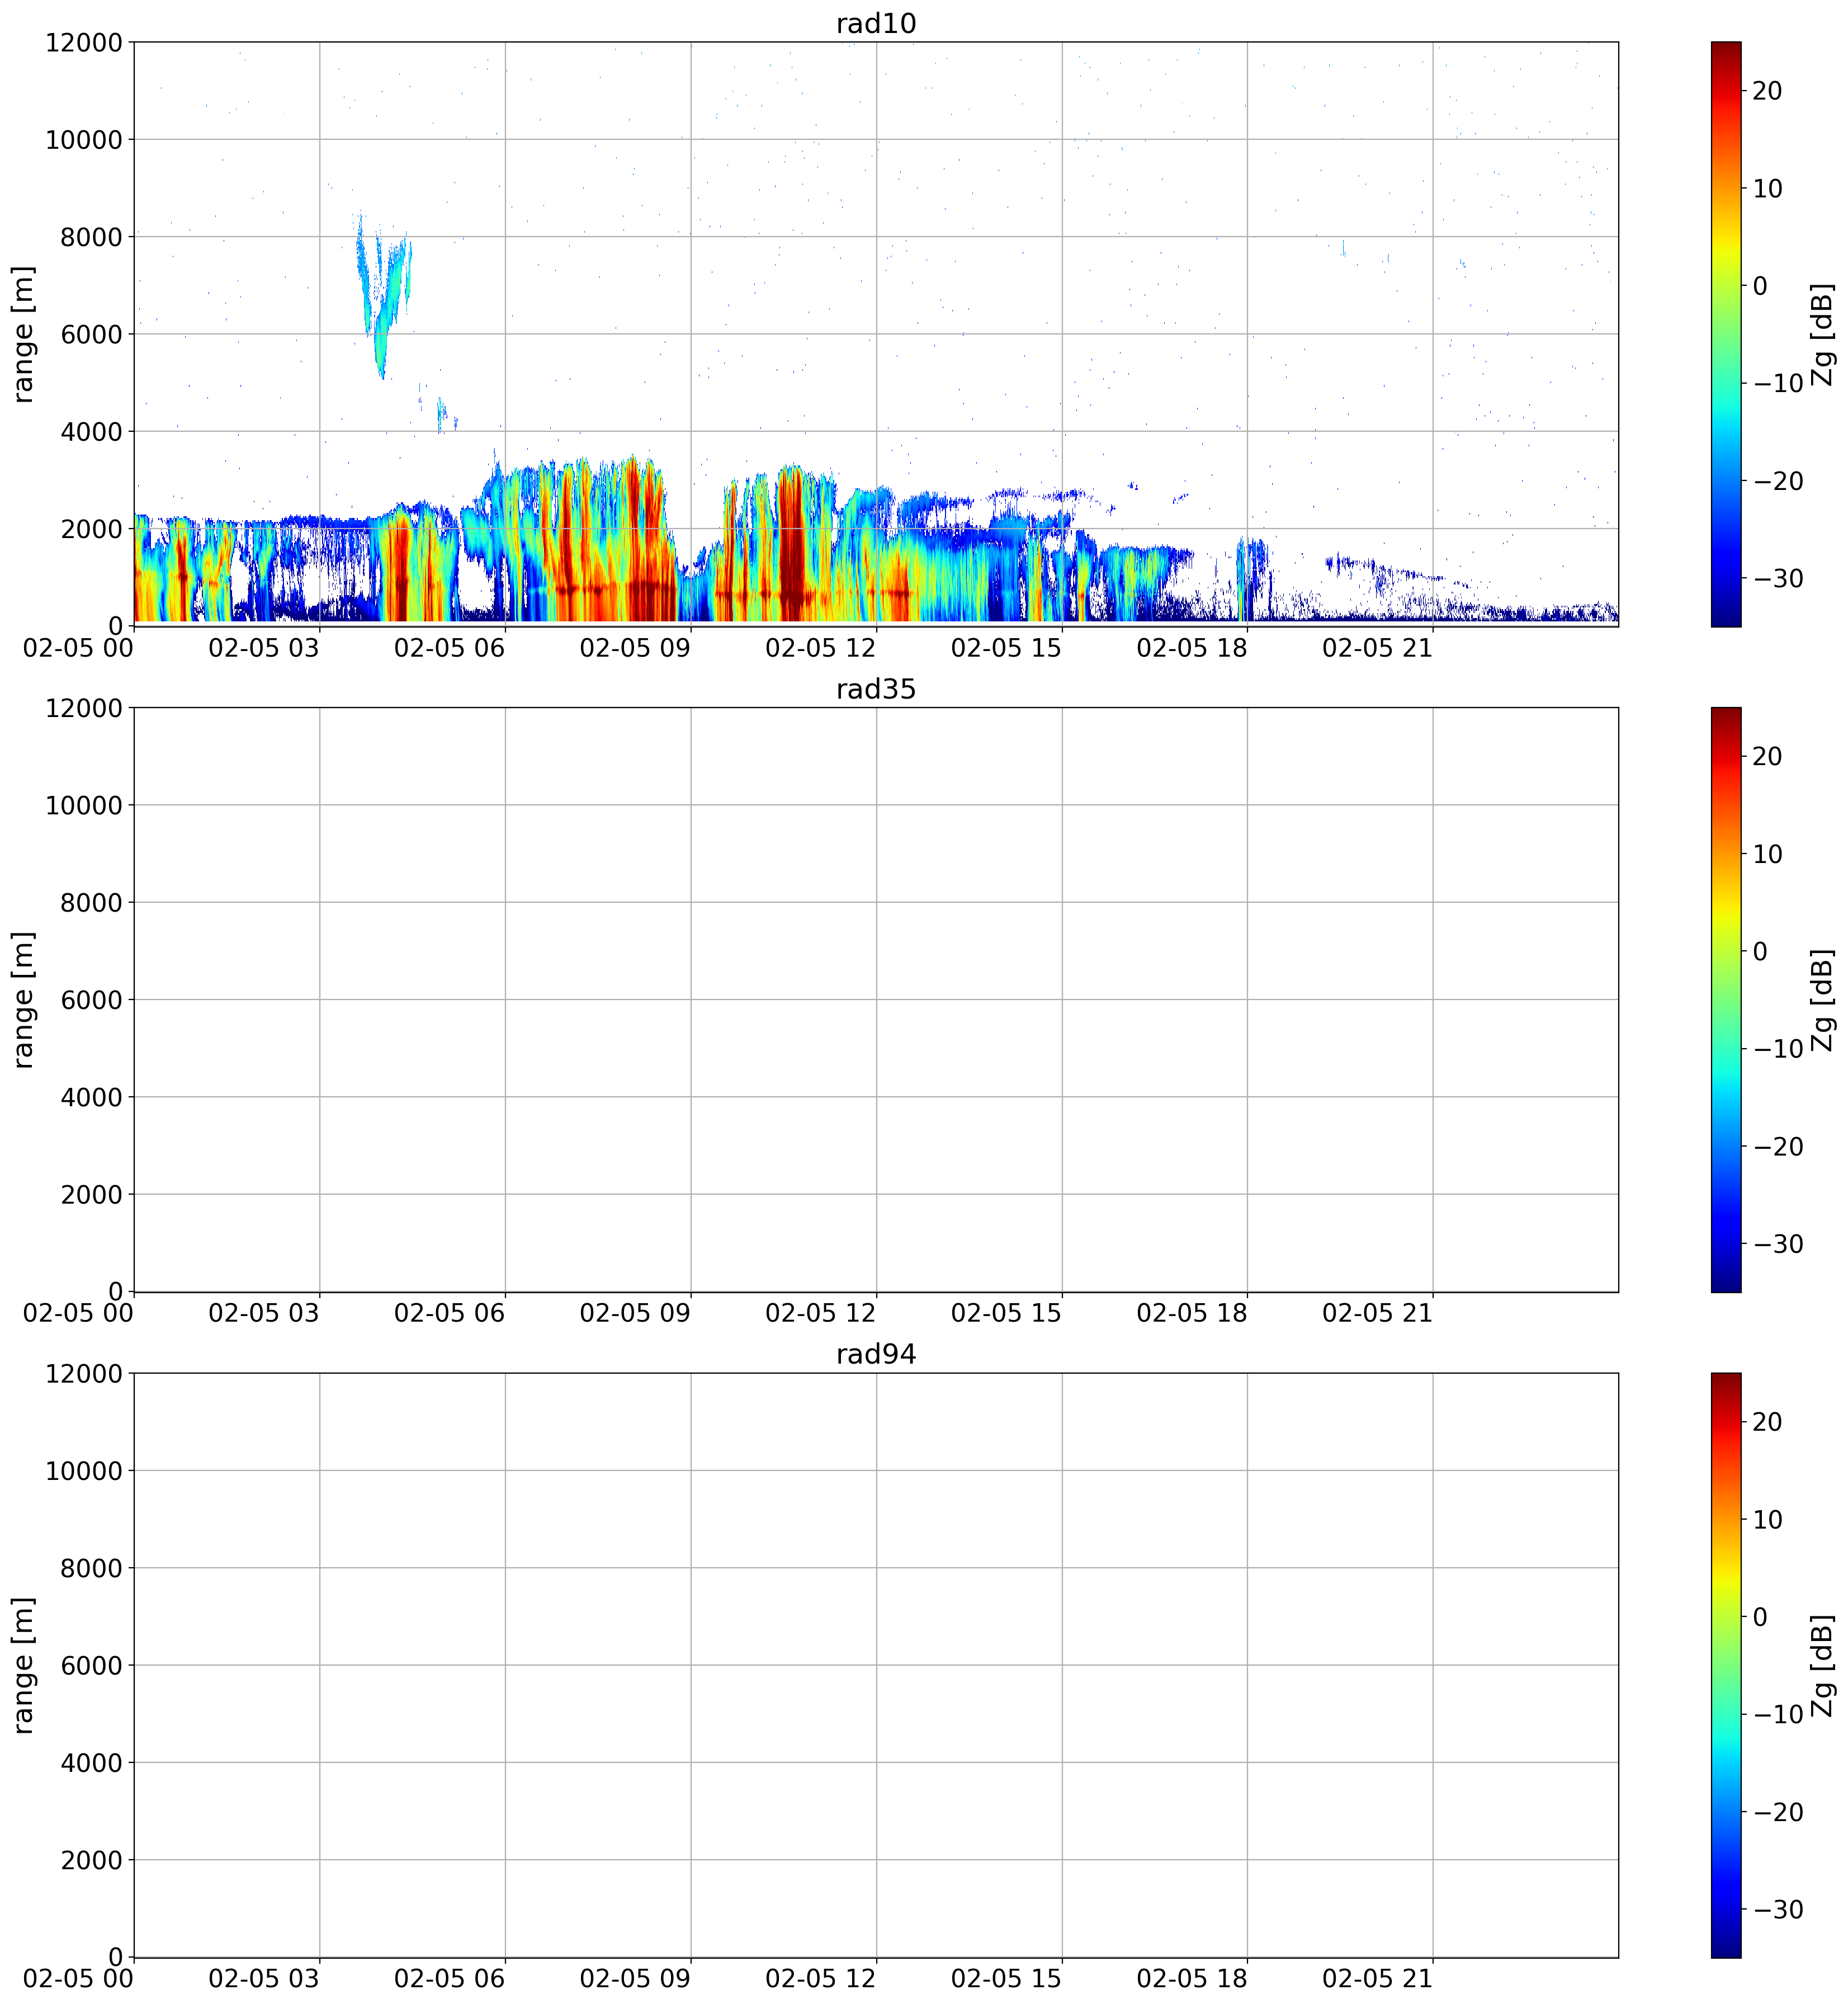Click the −20 tick on rad94 colorbar

point(1778,1812)
